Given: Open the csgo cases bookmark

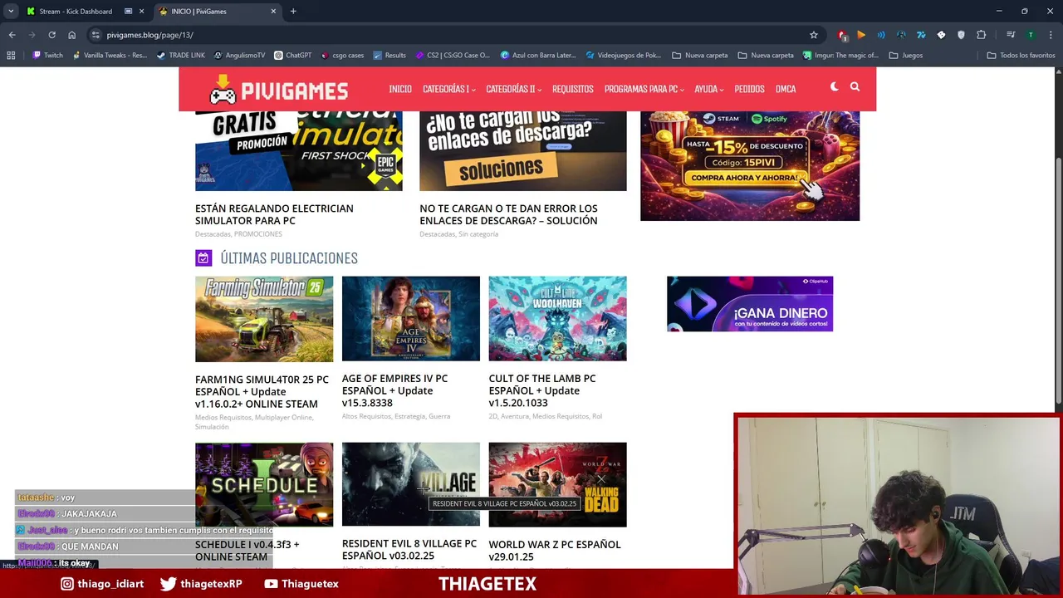Looking at the screenshot, I should pos(342,56).
